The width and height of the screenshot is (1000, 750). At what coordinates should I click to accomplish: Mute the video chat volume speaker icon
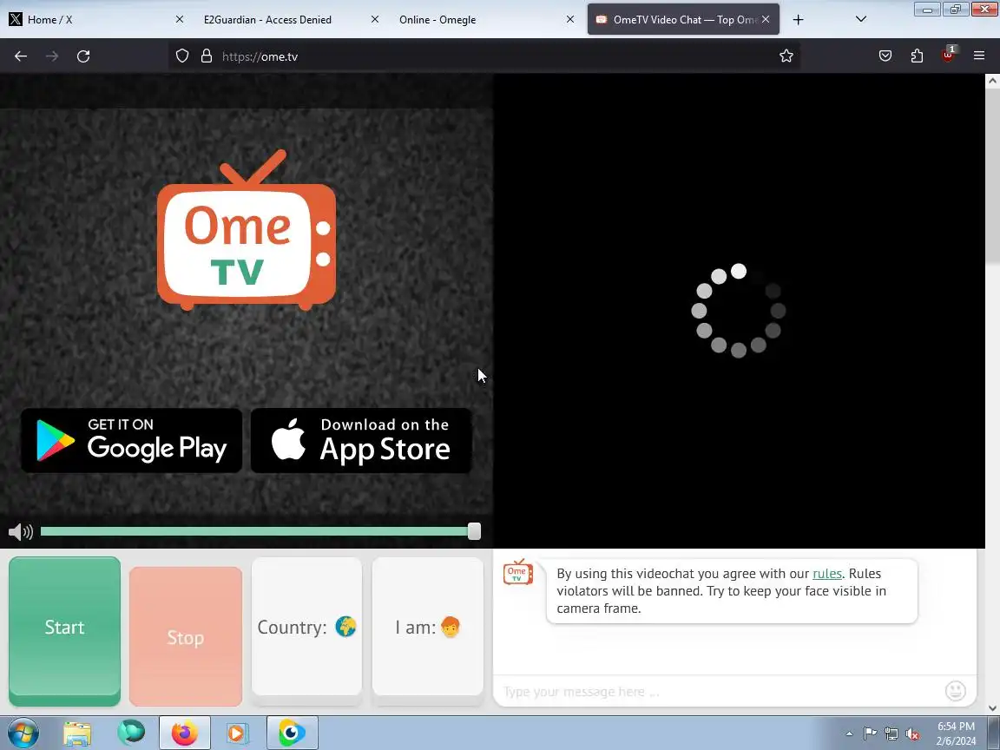click(x=21, y=532)
